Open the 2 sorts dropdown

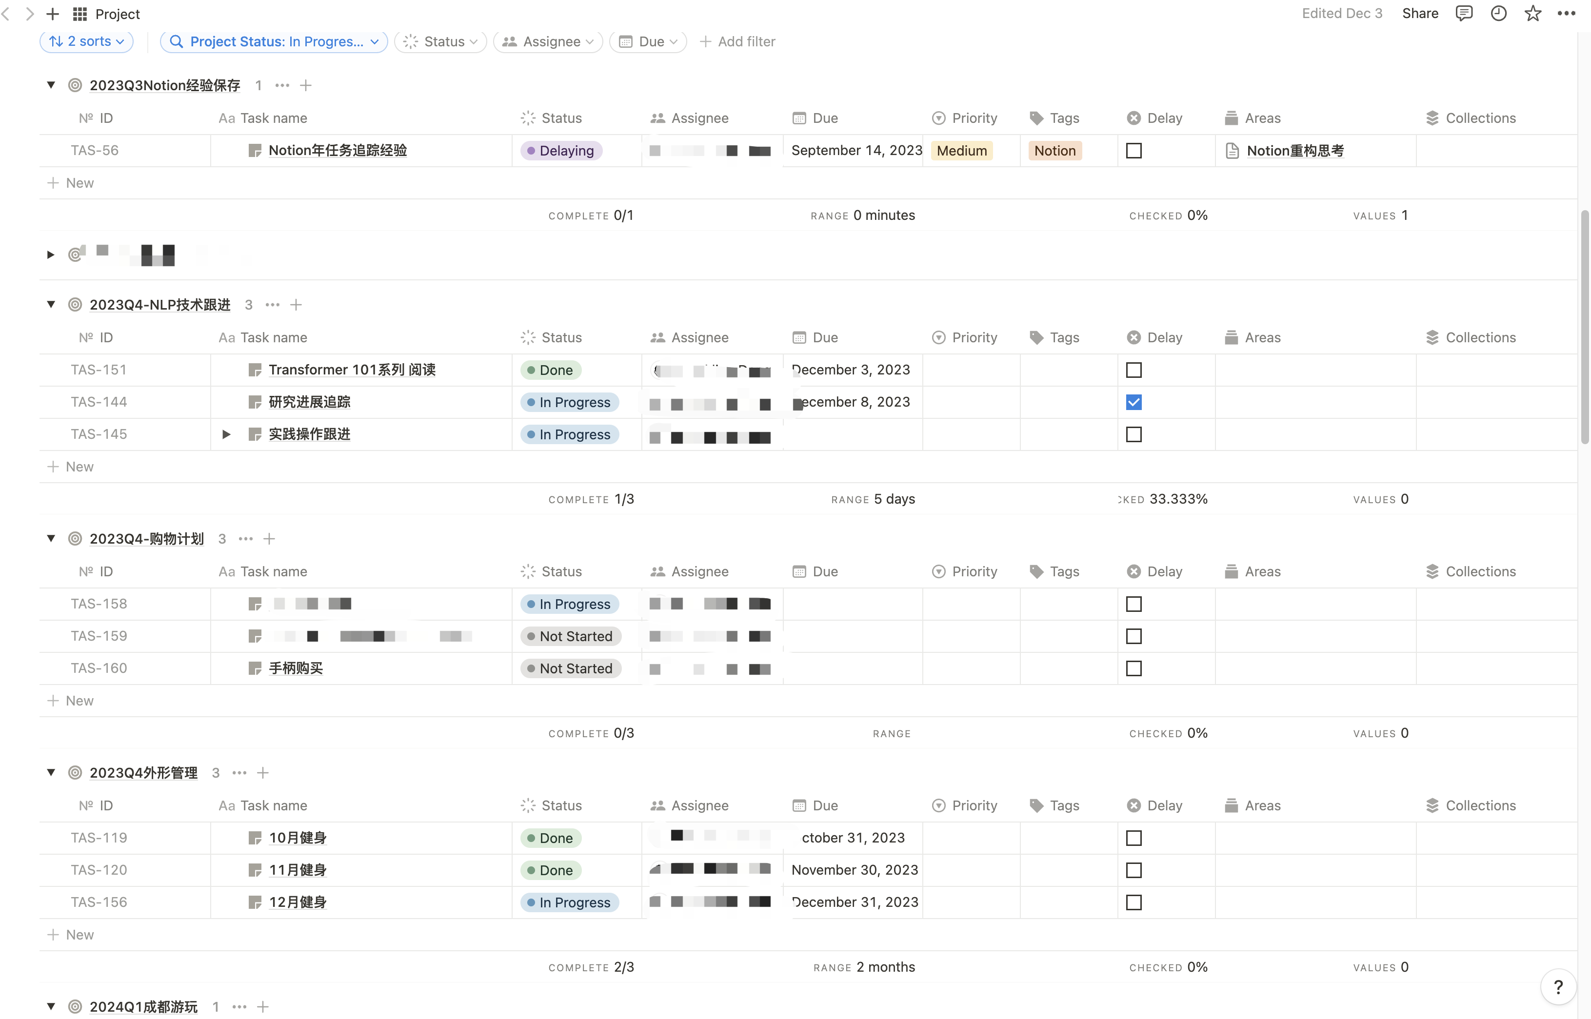(x=87, y=41)
